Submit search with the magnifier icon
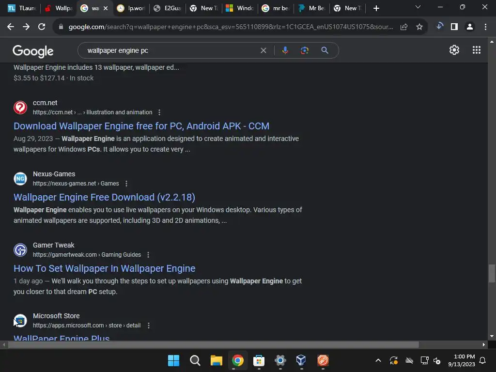 coord(325,50)
